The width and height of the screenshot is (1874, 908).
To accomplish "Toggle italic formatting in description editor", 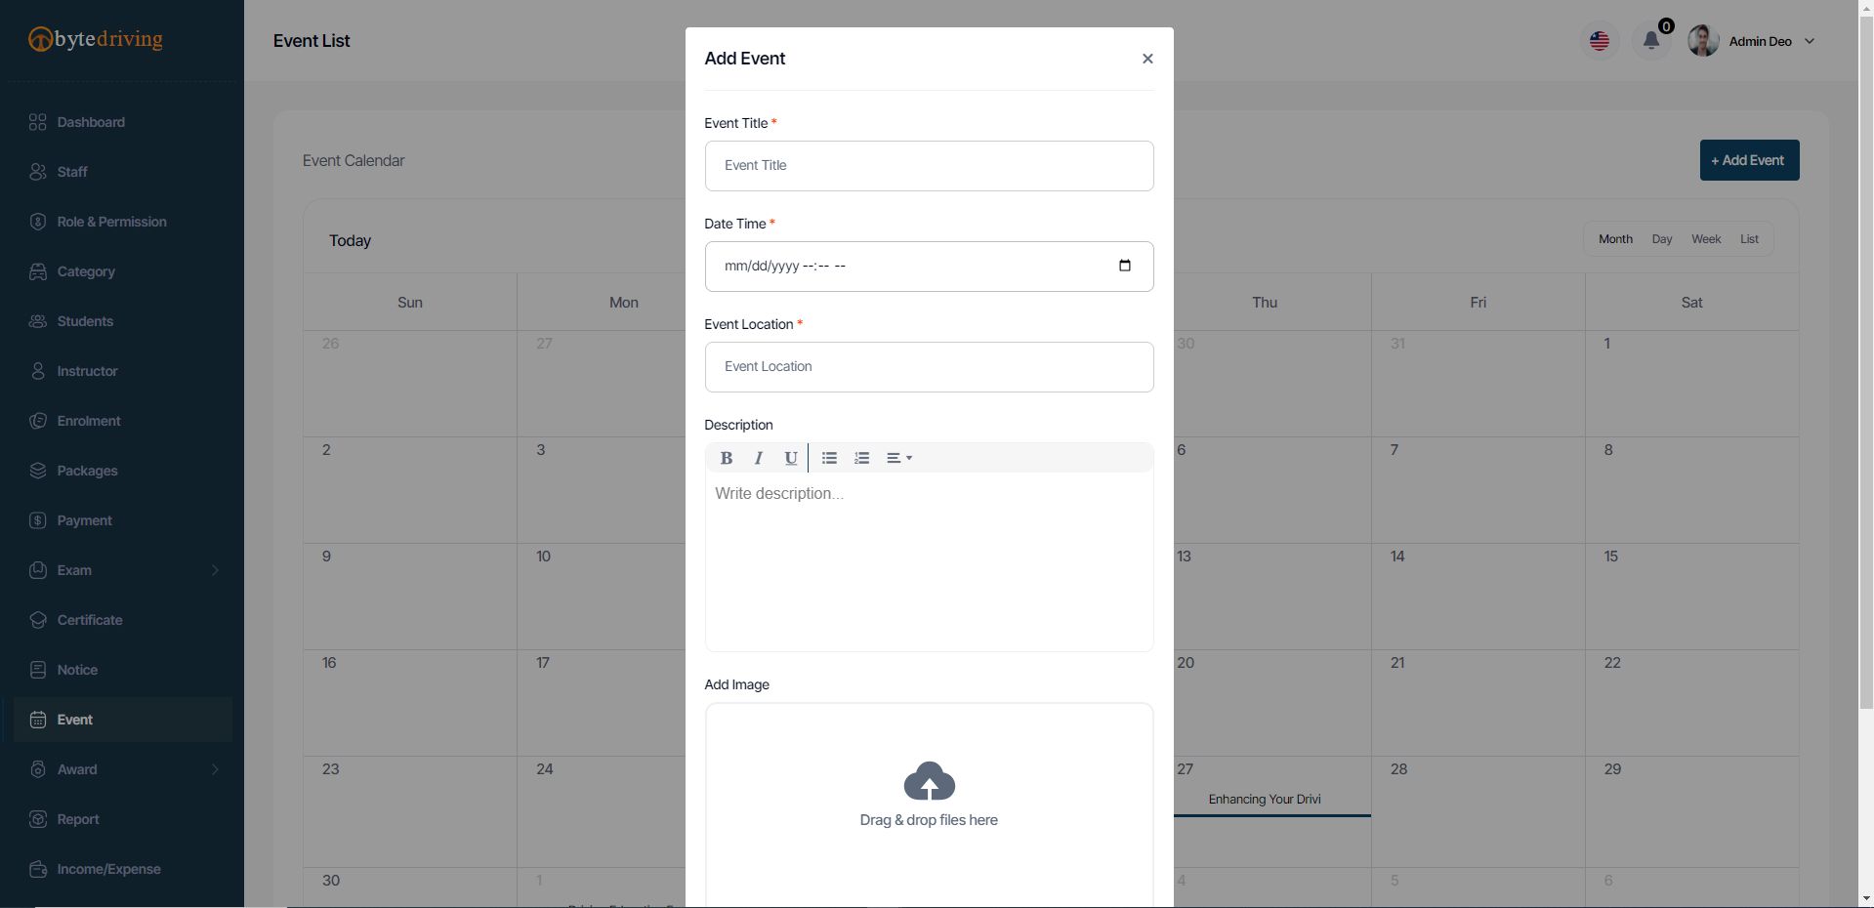I will pos(758,458).
